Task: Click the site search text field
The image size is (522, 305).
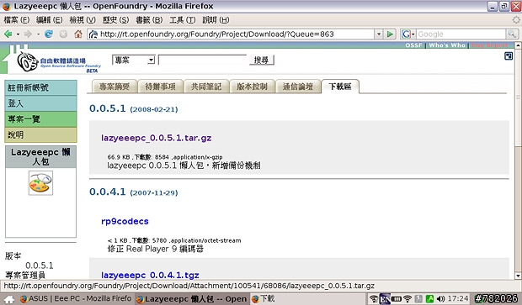Action: (x=202, y=60)
